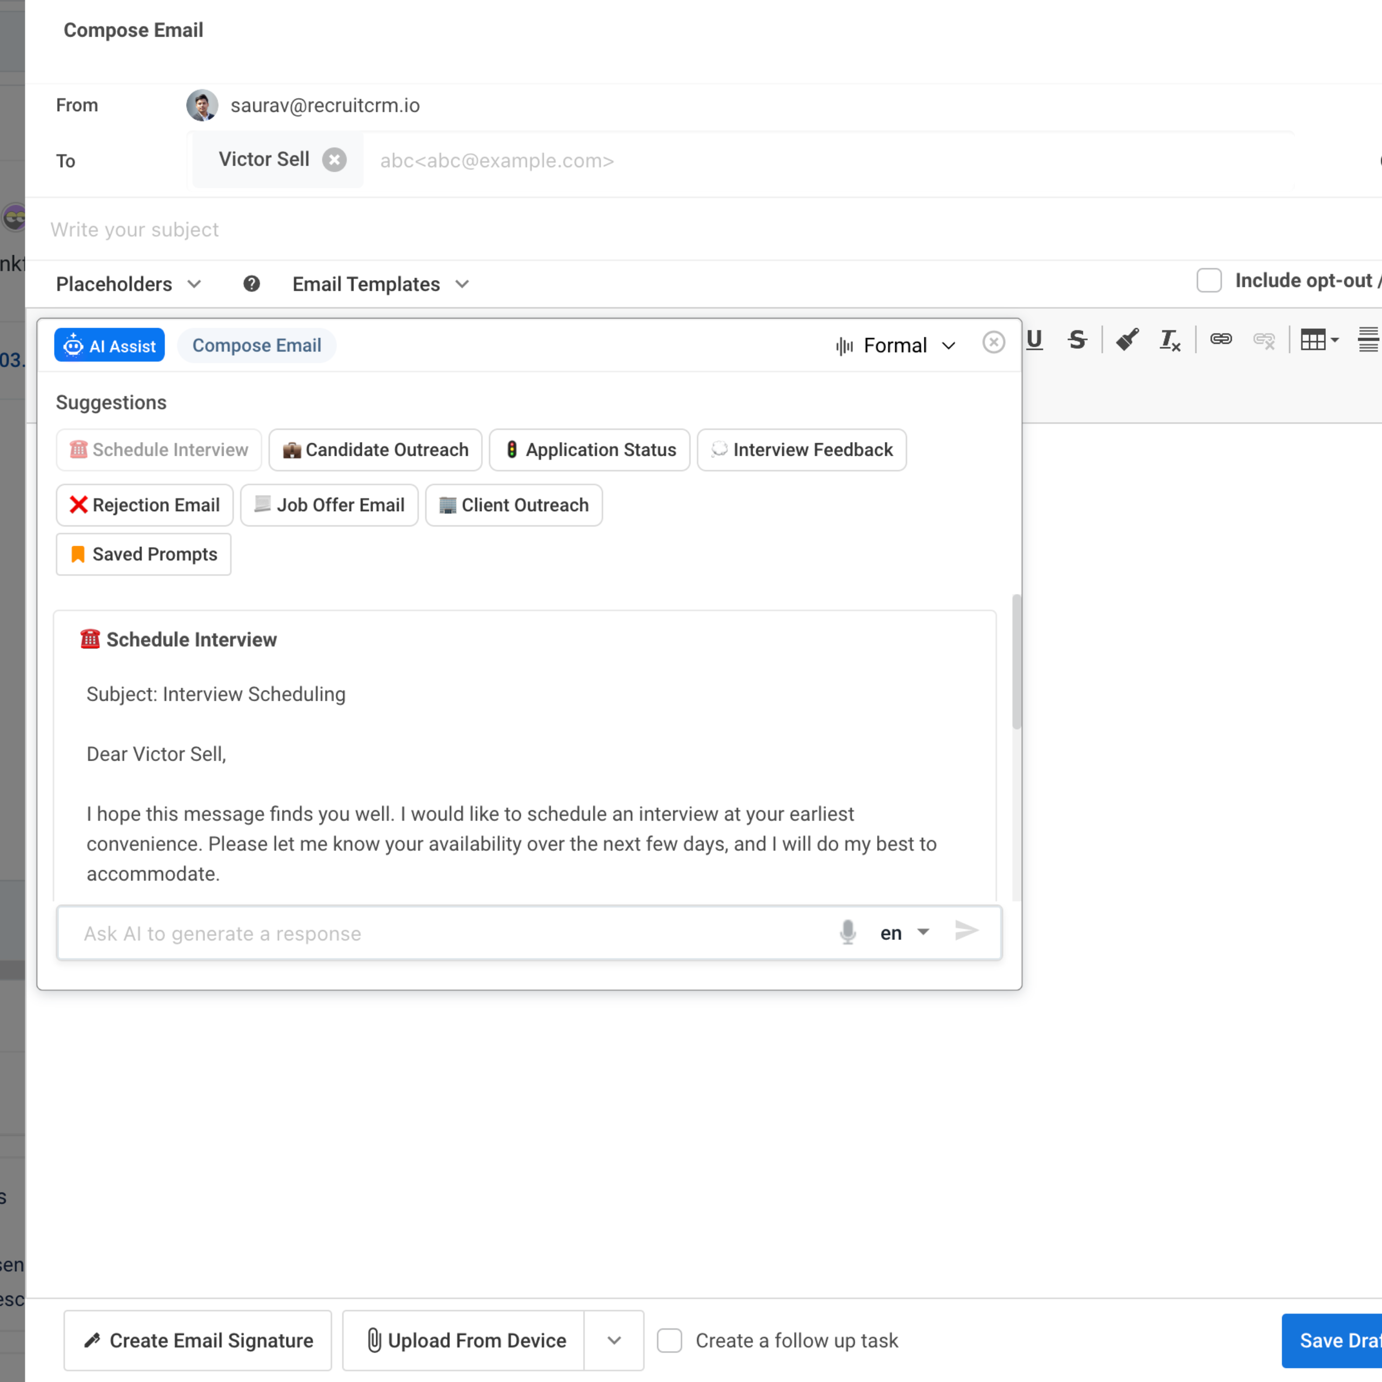1382x1382 pixels.
Task: Select Candidate Outreach suggestion
Action: click(376, 450)
